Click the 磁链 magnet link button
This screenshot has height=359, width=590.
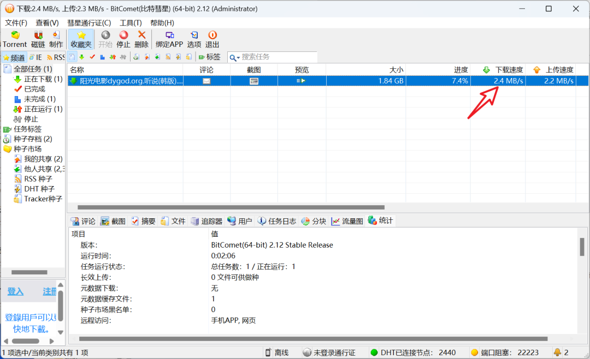point(38,39)
